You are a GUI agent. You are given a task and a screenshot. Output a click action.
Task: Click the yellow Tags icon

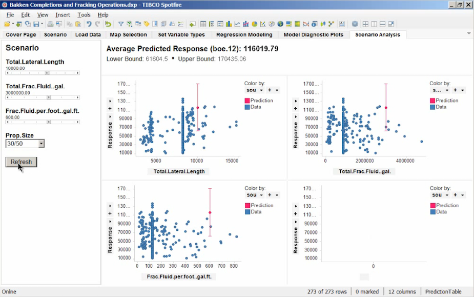coord(147,24)
